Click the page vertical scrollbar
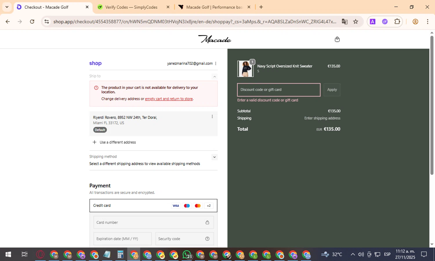Image resolution: width=435 pixels, height=261 pixels. pos(432,105)
